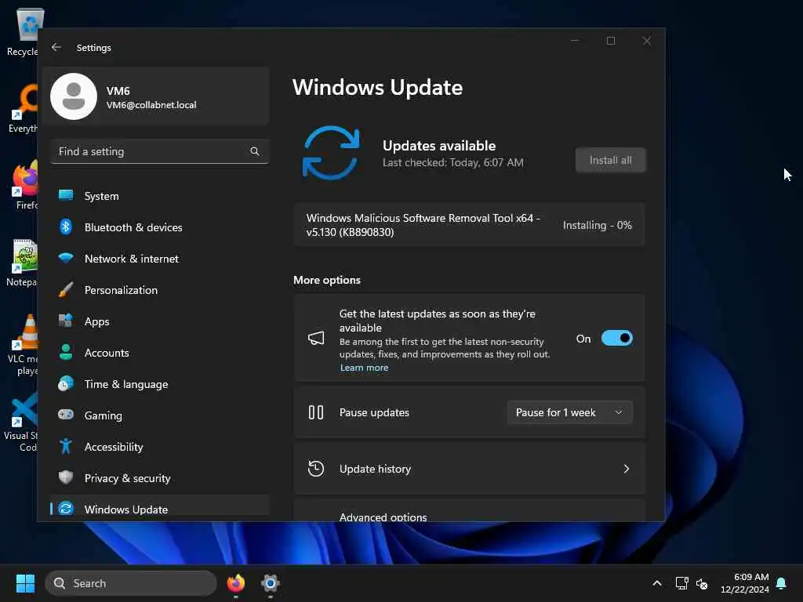Click the Windows Update sidebar icon
The width and height of the screenshot is (803, 602).
(66, 508)
